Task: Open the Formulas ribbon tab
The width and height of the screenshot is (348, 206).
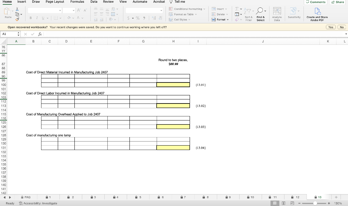Action: 77,2
